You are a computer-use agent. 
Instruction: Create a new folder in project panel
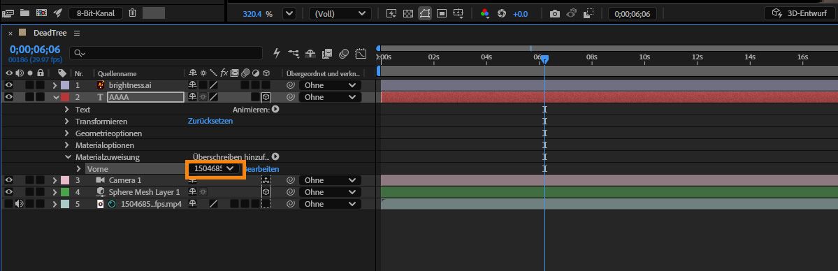click(24, 13)
